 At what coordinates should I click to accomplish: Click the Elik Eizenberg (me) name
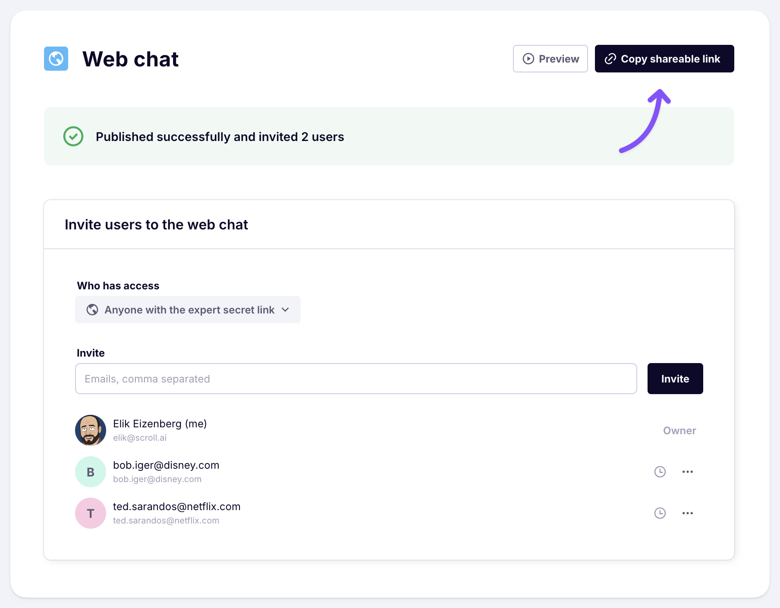coord(160,424)
